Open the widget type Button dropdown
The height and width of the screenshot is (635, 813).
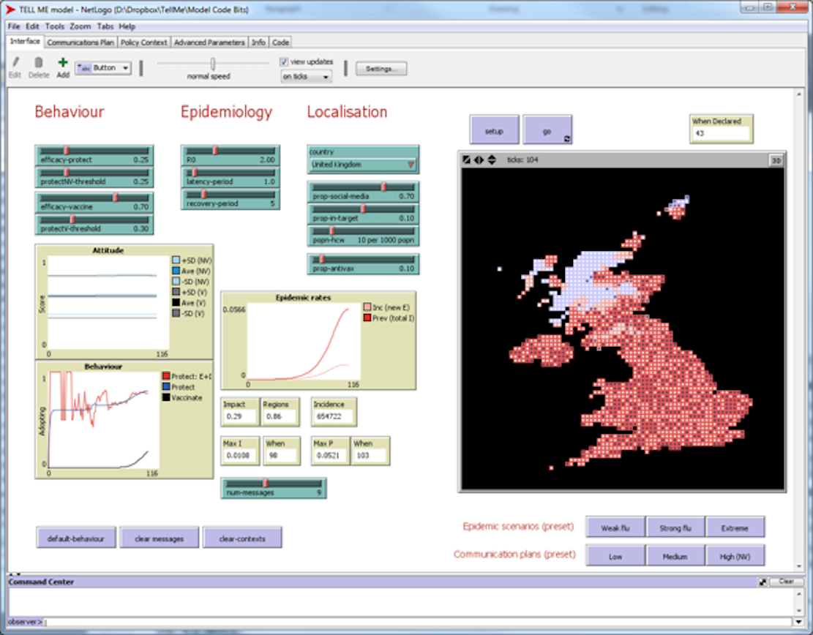click(x=103, y=68)
